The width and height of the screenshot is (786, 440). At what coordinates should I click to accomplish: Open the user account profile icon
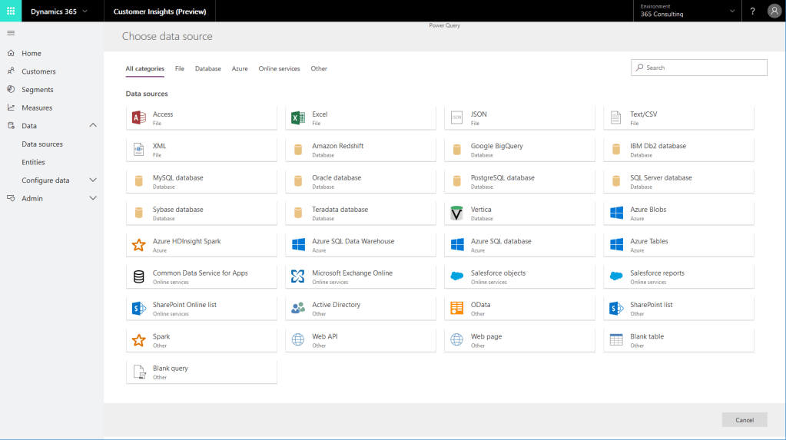click(x=774, y=12)
